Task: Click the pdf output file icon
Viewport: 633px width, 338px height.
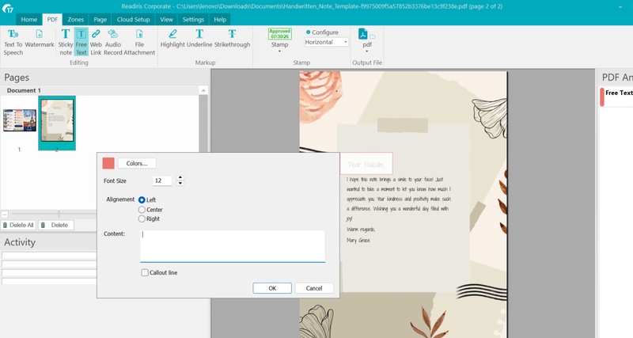Action: pos(363,34)
